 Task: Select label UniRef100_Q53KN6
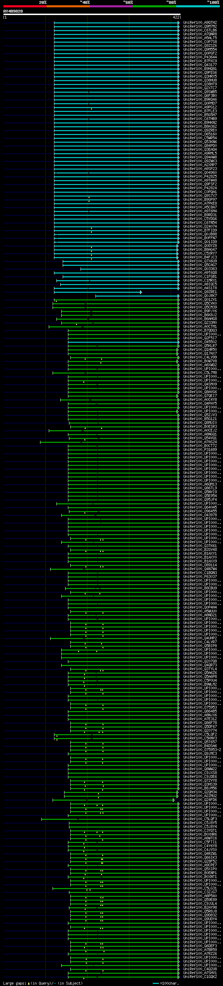click(x=200, y=142)
